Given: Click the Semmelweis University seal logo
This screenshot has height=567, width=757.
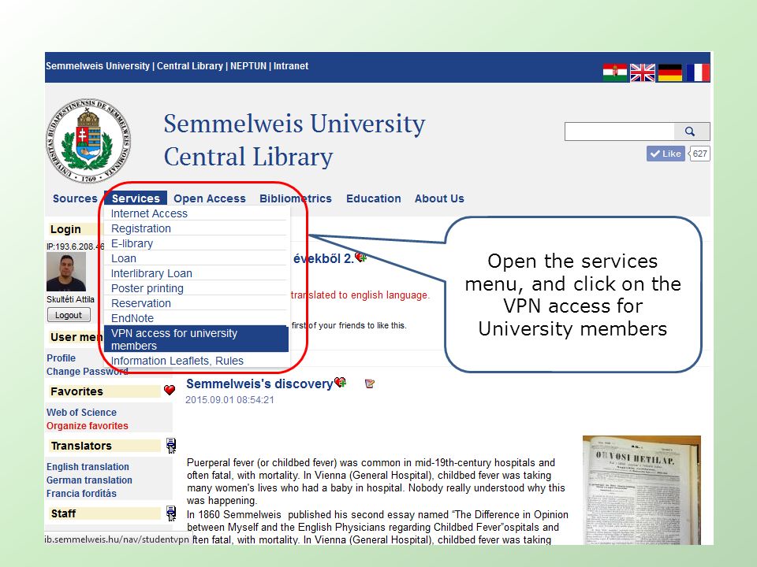Looking at the screenshot, I should (x=88, y=141).
